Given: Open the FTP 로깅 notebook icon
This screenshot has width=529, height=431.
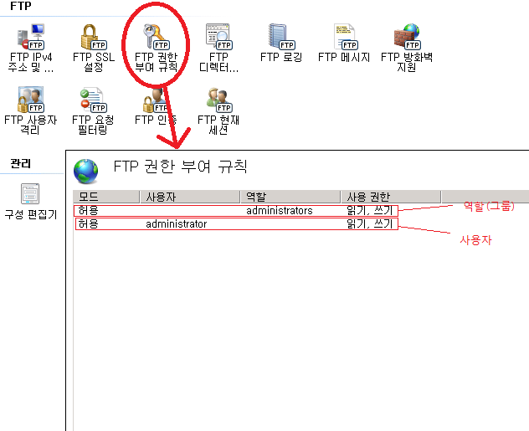Looking at the screenshot, I should pos(281,37).
